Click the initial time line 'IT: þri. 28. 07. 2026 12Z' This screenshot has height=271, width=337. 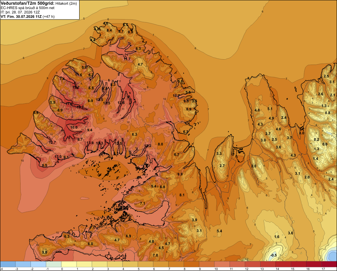tap(20, 12)
